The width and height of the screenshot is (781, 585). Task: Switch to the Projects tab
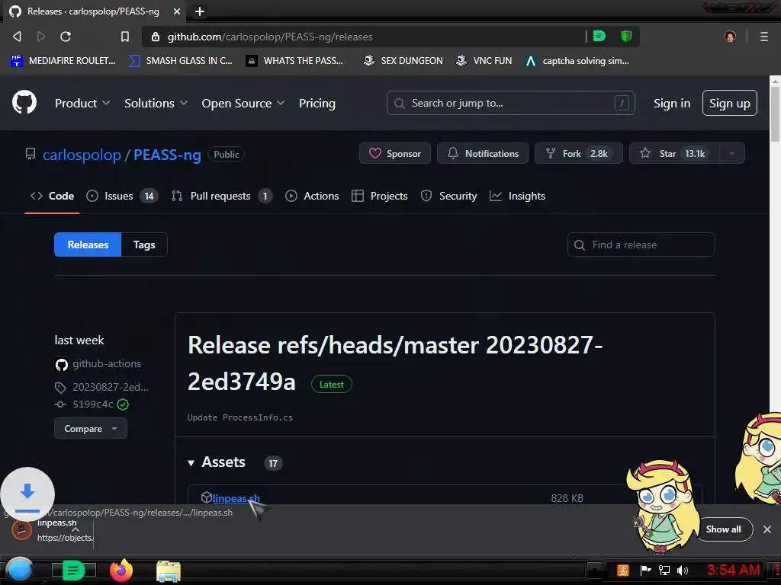(x=380, y=196)
